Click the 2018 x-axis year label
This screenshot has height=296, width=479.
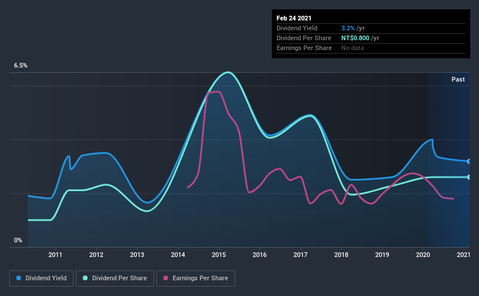pos(341,255)
